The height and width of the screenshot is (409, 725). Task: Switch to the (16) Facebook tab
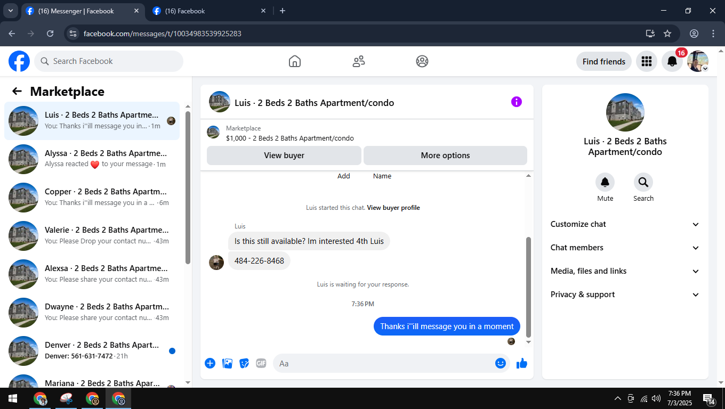(x=210, y=11)
